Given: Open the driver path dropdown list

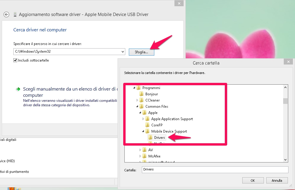Looking at the screenshot, I should (123, 52).
